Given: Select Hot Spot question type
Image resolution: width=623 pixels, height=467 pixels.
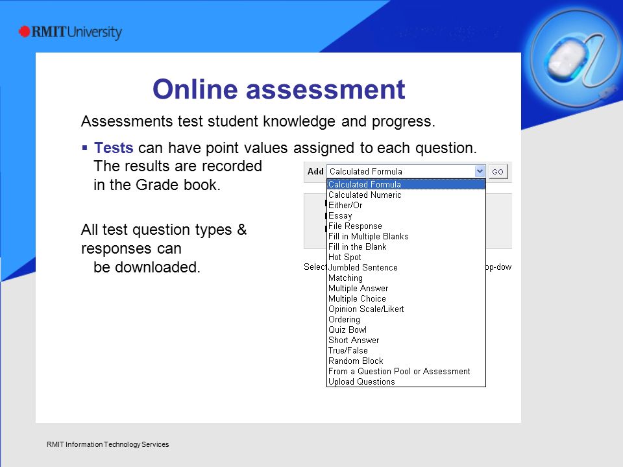Looking at the screenshot, I should (x=406, y=257).
